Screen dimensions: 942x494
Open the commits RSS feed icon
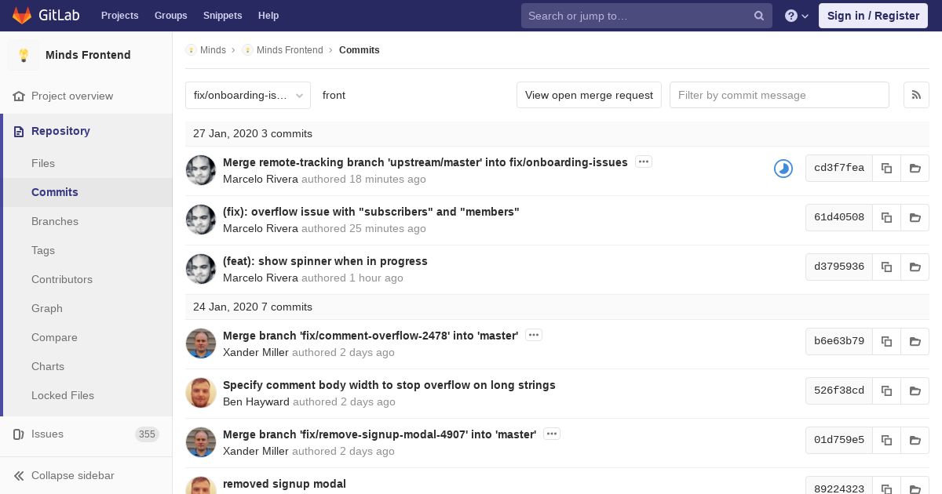[x=916, y=95]
